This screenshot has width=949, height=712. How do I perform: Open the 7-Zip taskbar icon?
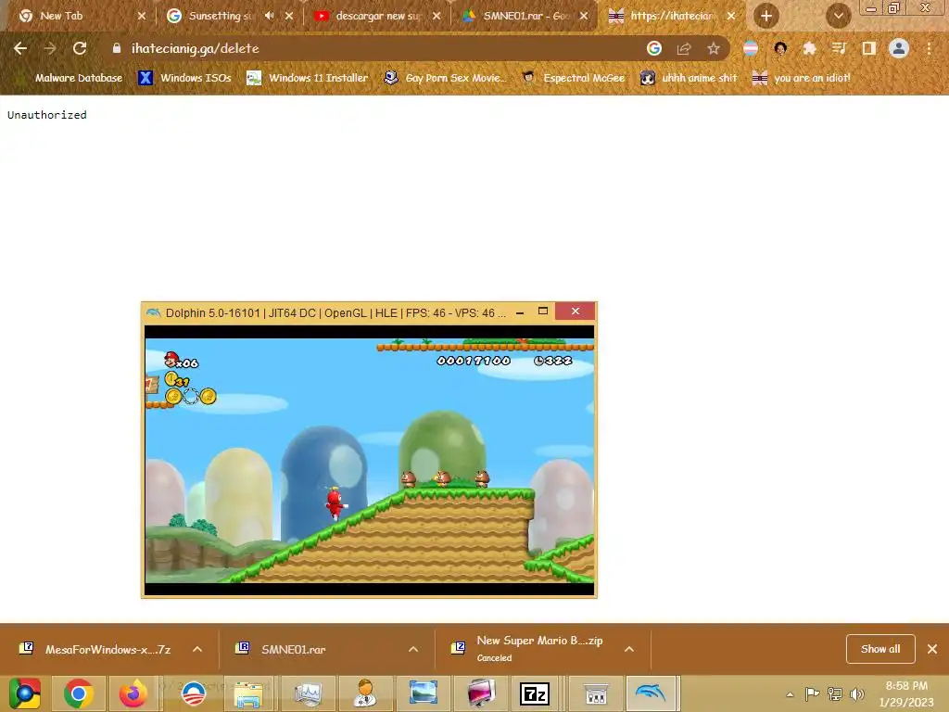pyautogui.click(x=535, y=693)
